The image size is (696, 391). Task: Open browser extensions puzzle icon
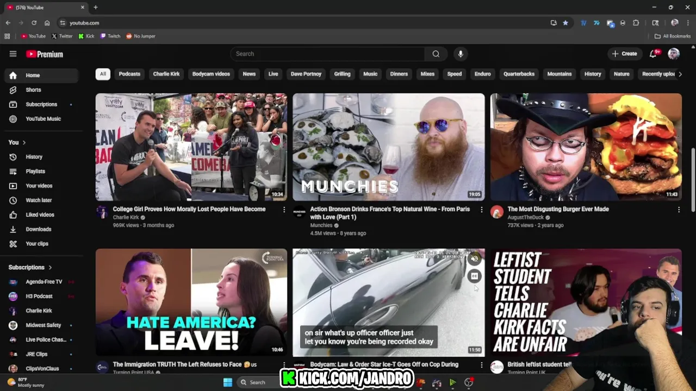point(636,23)
